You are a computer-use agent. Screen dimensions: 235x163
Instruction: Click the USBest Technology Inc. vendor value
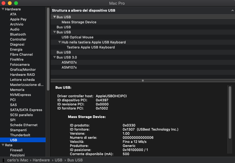158,129
